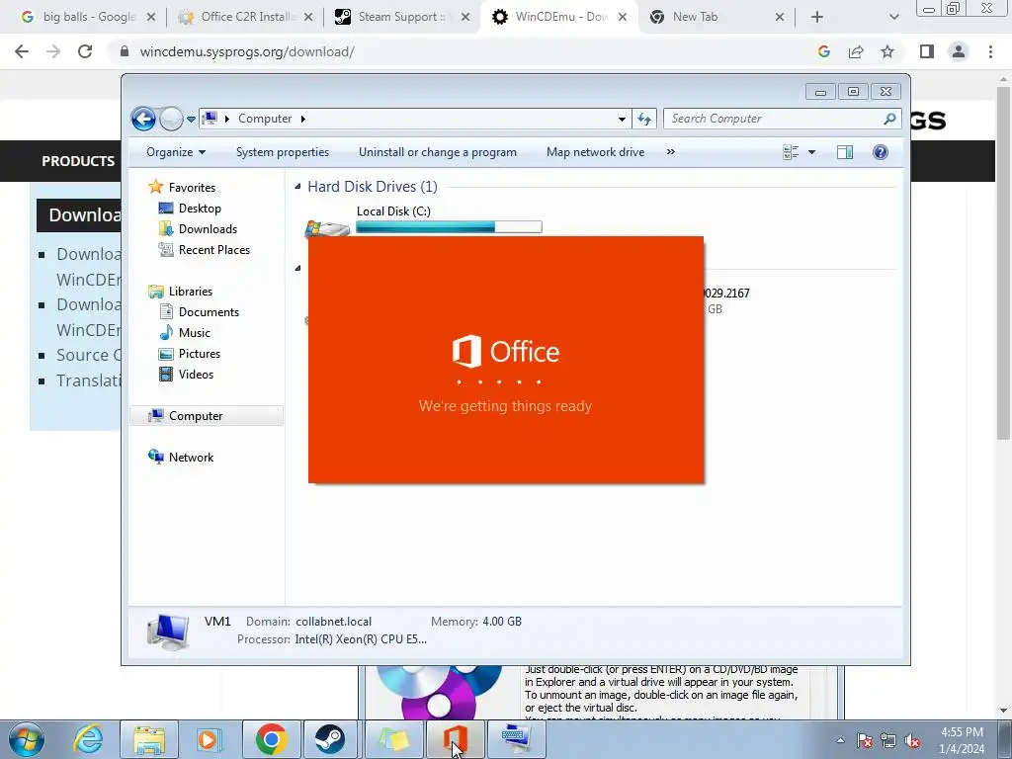Image resolution: width=1012 pixels, height=759 pixels.
Task: Collapse Hard Disk Drives group
Action: [297, 187]
